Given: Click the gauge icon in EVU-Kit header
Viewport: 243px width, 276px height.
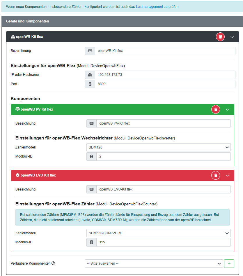Looking at the screenshot, I should click(17, 175).
